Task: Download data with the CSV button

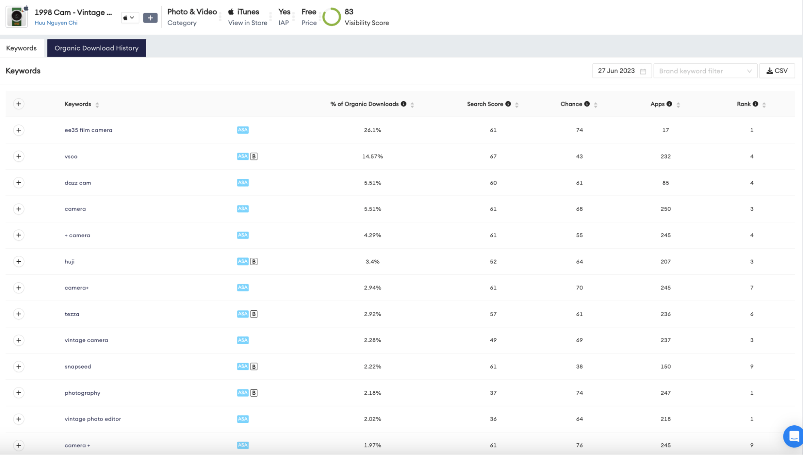Action: [x=776, y=71]
